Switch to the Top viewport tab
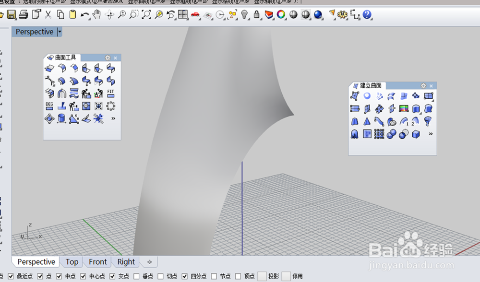Screen dimensions: 480x282 coord(72,262)
